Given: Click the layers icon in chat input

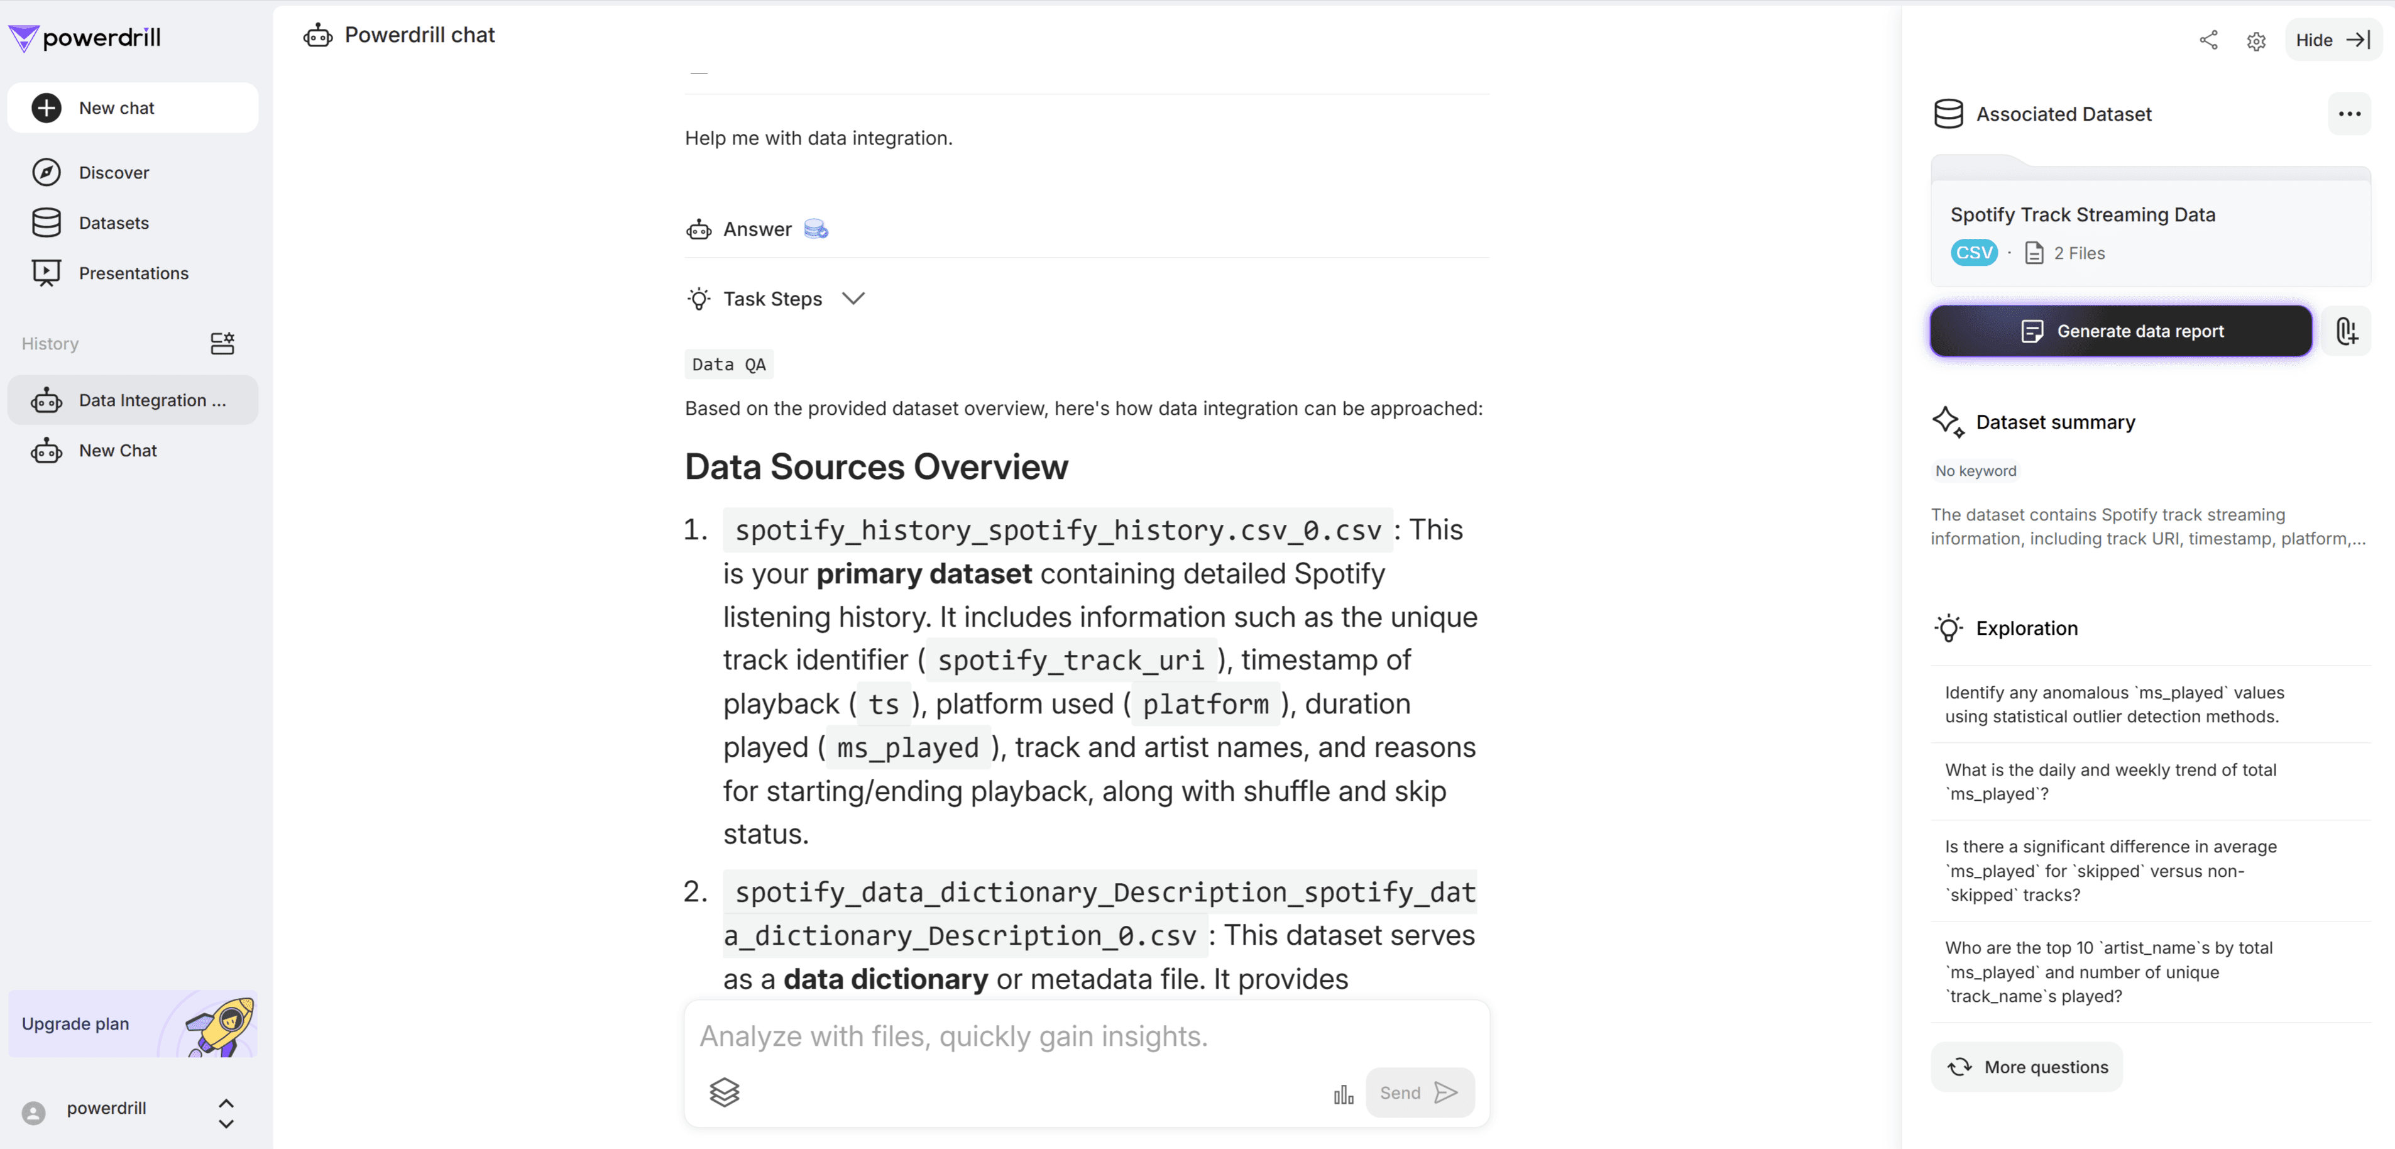Looking at the screenshot, I should (724, 1092).
